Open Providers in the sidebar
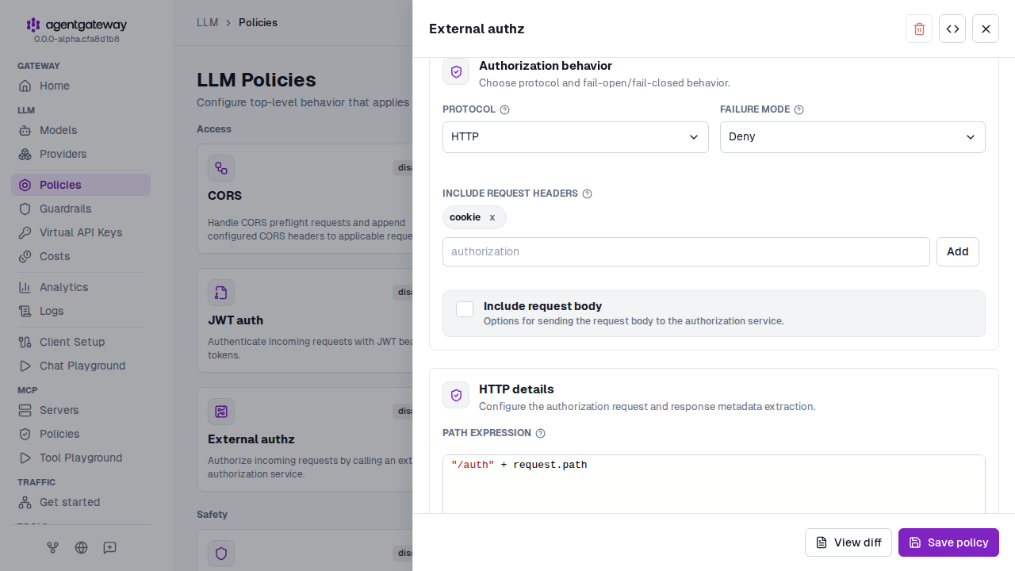Screen dimensions: 1015x571 point(81,154)
